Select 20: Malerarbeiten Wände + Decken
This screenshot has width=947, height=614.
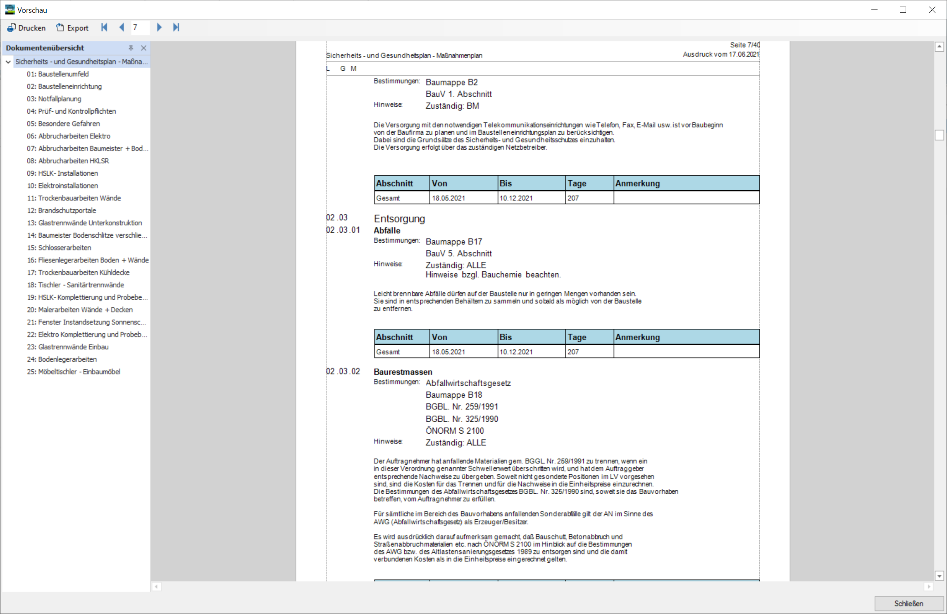pyautogui.click(x=80, y=310)
